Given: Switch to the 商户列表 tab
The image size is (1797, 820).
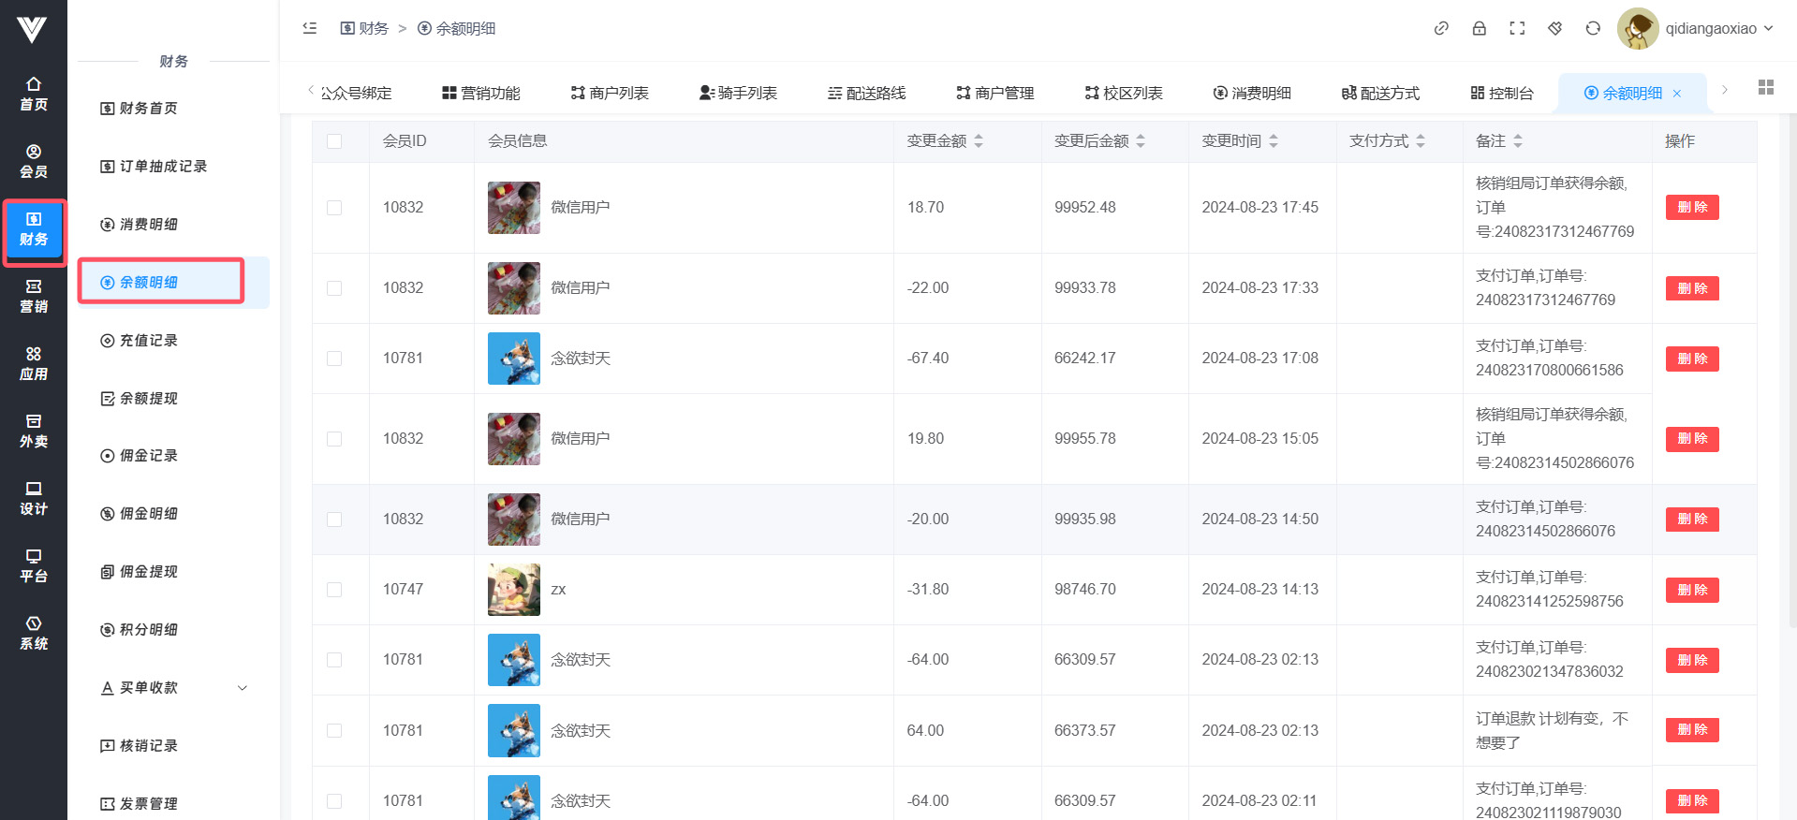Looking at the screenshot, I should [610, 93].
